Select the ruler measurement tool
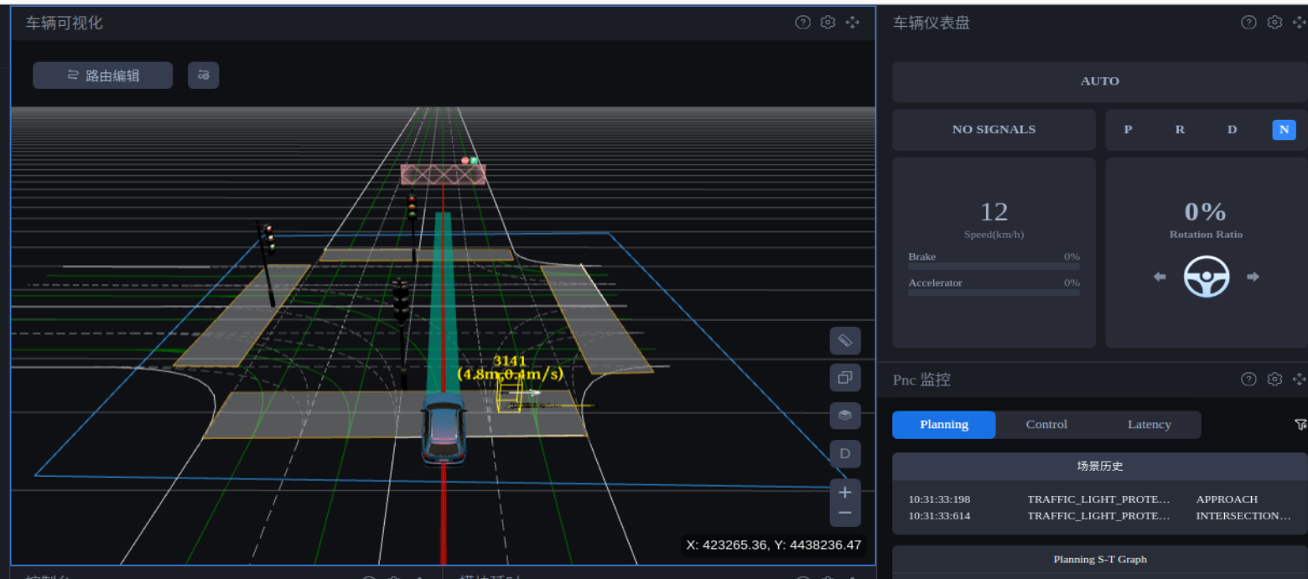The width and height of the screenshot is (1308, 579). click(845, 341)
